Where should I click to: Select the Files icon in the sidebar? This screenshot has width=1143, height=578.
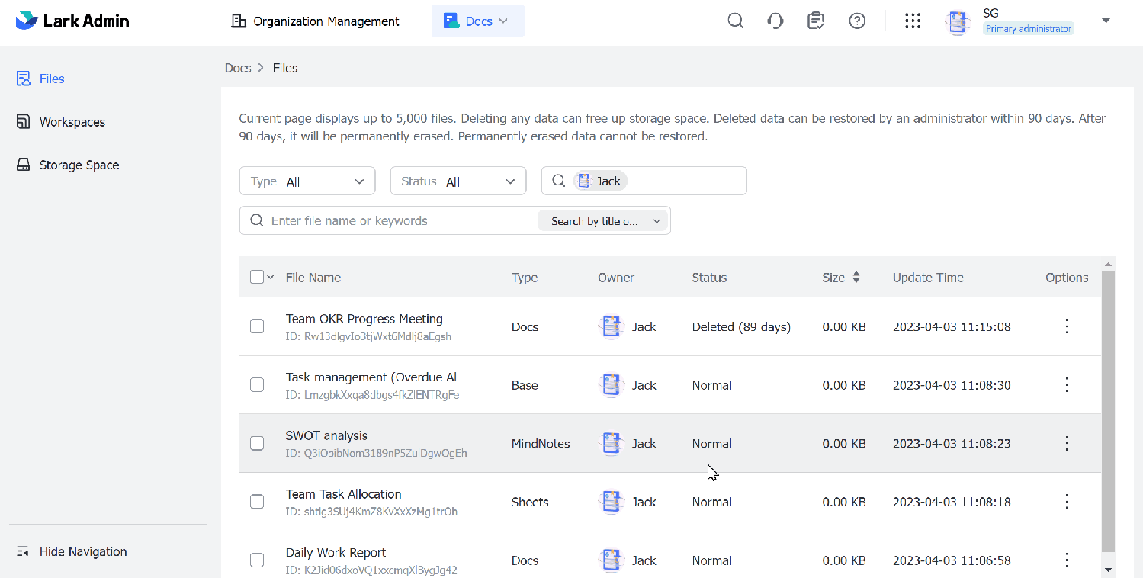click(x=25, y=78)
